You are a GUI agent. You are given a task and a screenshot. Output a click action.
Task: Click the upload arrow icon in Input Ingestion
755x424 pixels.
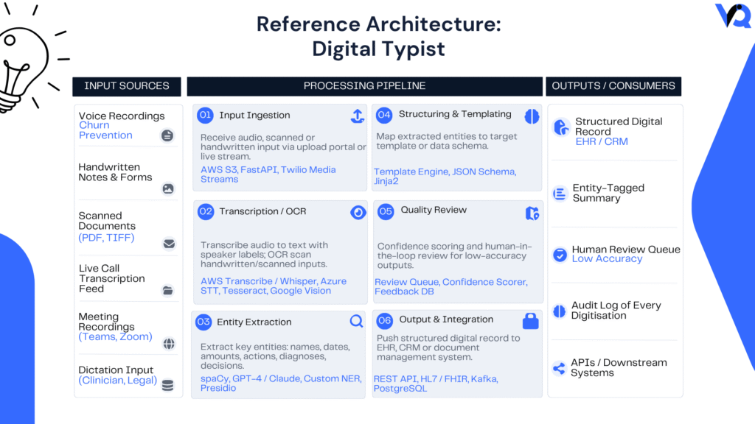(x=358, y=116)
